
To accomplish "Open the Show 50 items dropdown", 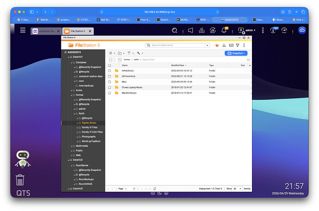I will click(x=237, y=189).
